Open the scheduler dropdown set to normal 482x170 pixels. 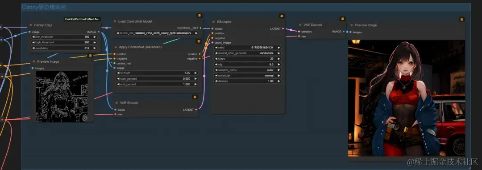pos(247,75)
